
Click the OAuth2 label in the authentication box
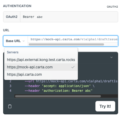tap(12, 17)
